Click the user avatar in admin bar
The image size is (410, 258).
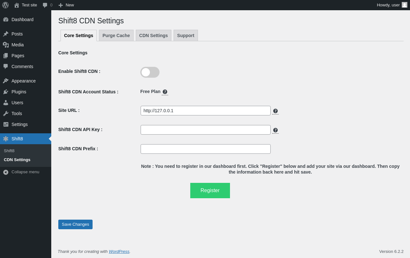pos(405,5)
